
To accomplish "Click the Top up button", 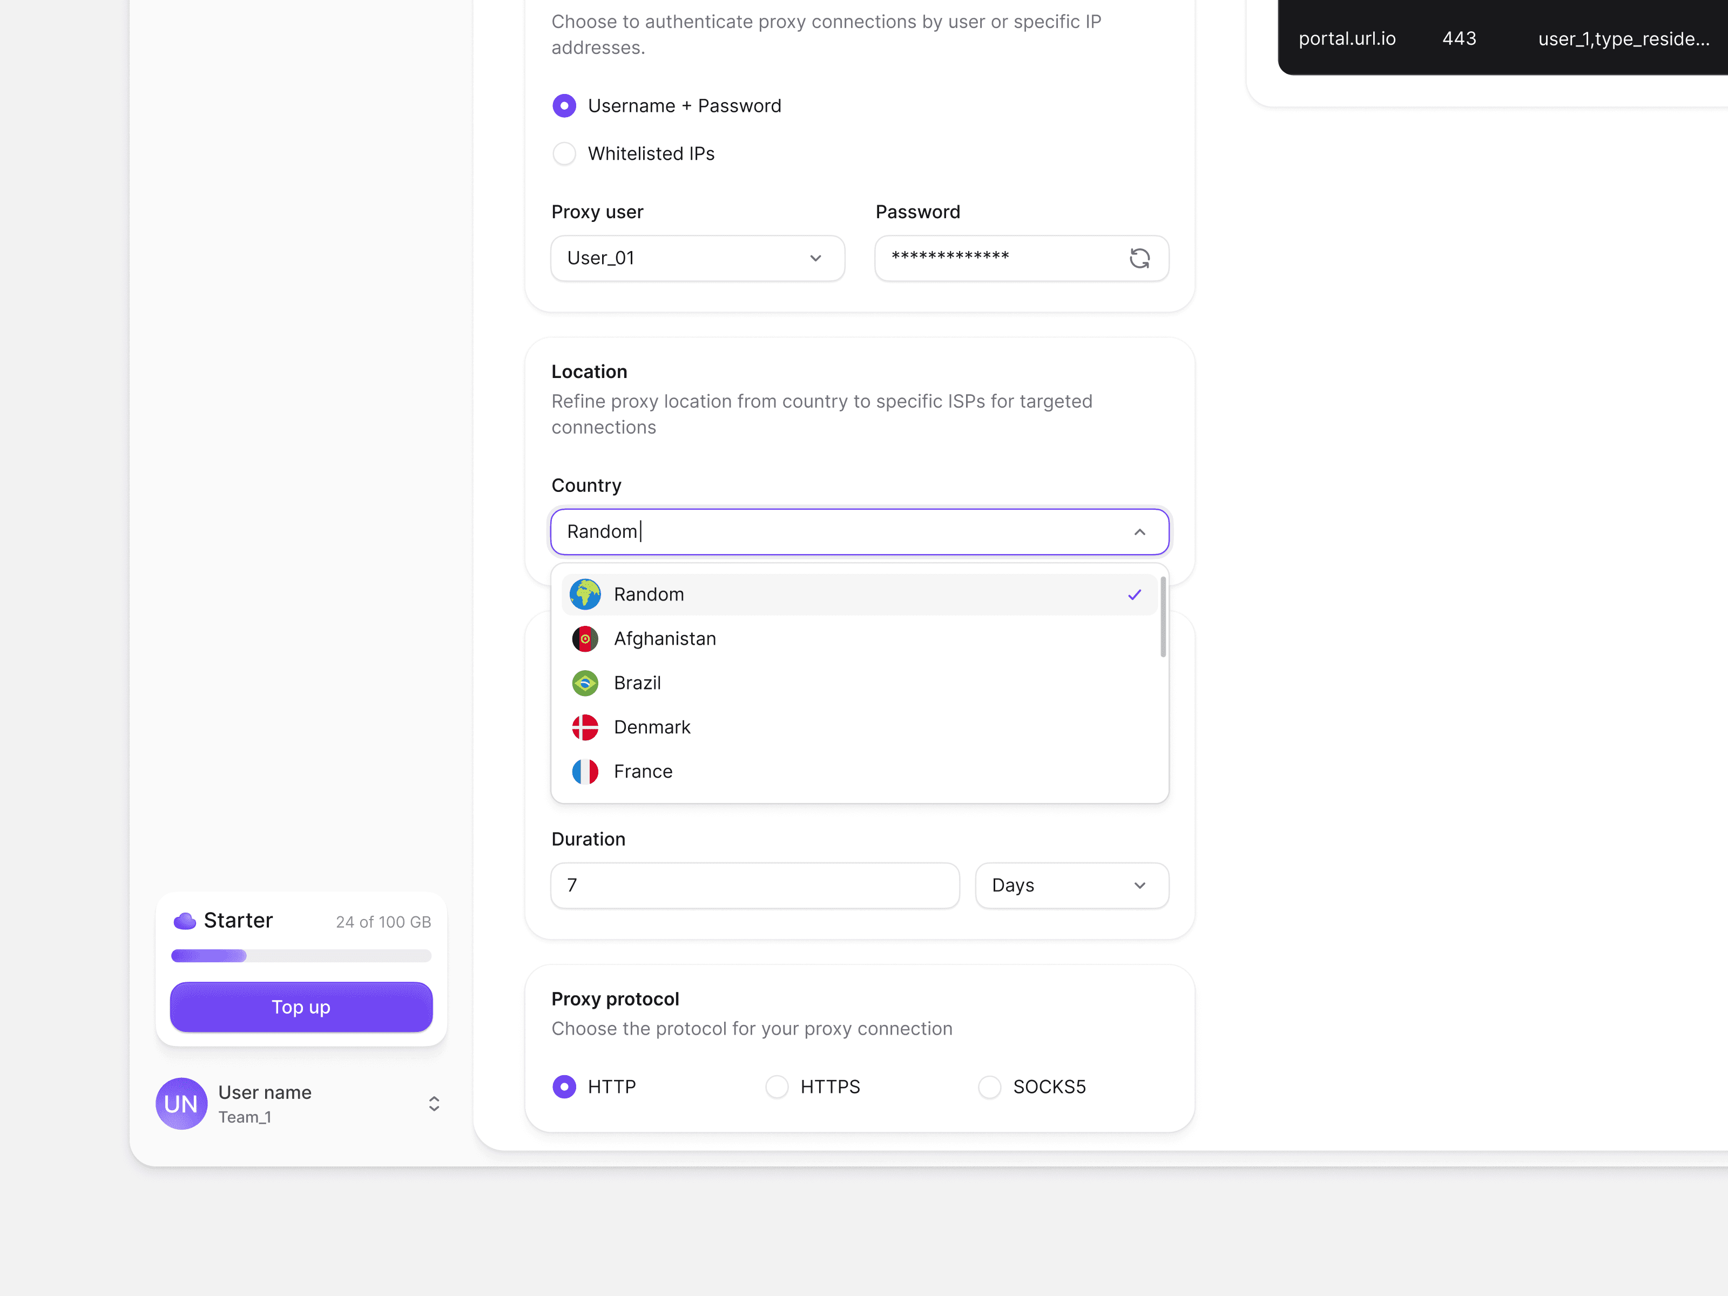I will (x=301, y=1007).
